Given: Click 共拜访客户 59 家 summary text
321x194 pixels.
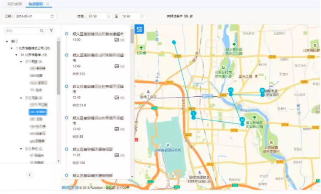Looking at the screenshot, I should pyautogui.click(x=180, y=16).
